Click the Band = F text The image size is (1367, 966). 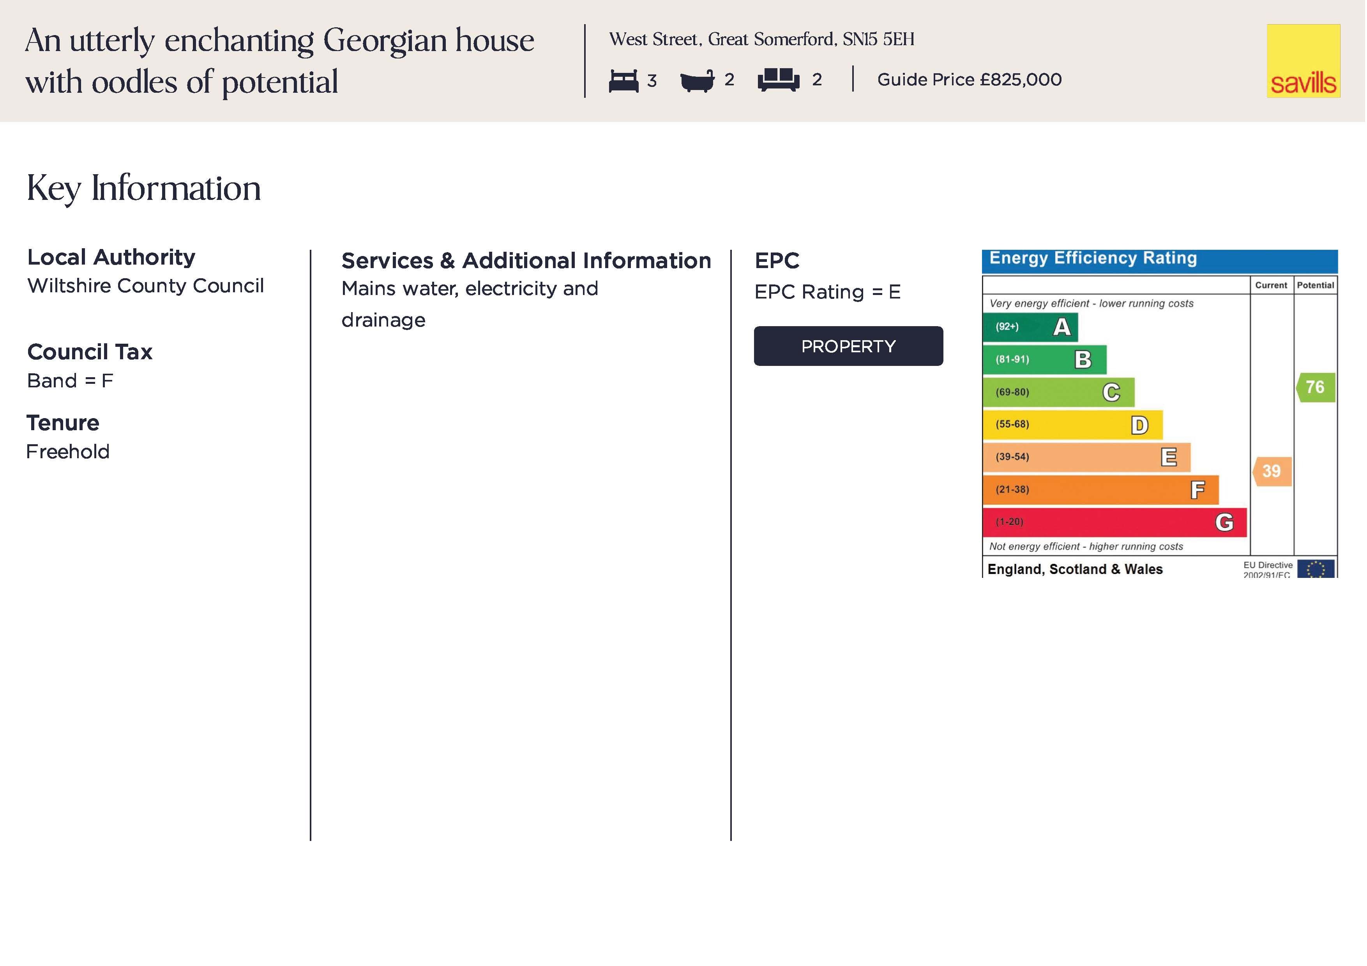70,381
